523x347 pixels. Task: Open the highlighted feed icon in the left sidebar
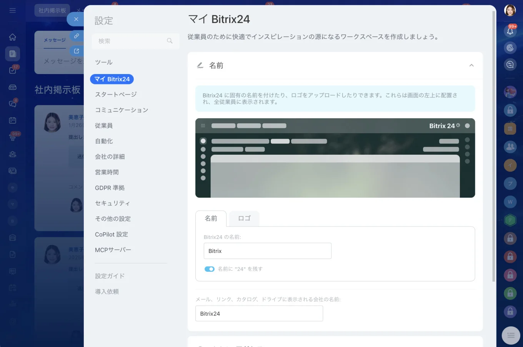click(x=13, y=54)
